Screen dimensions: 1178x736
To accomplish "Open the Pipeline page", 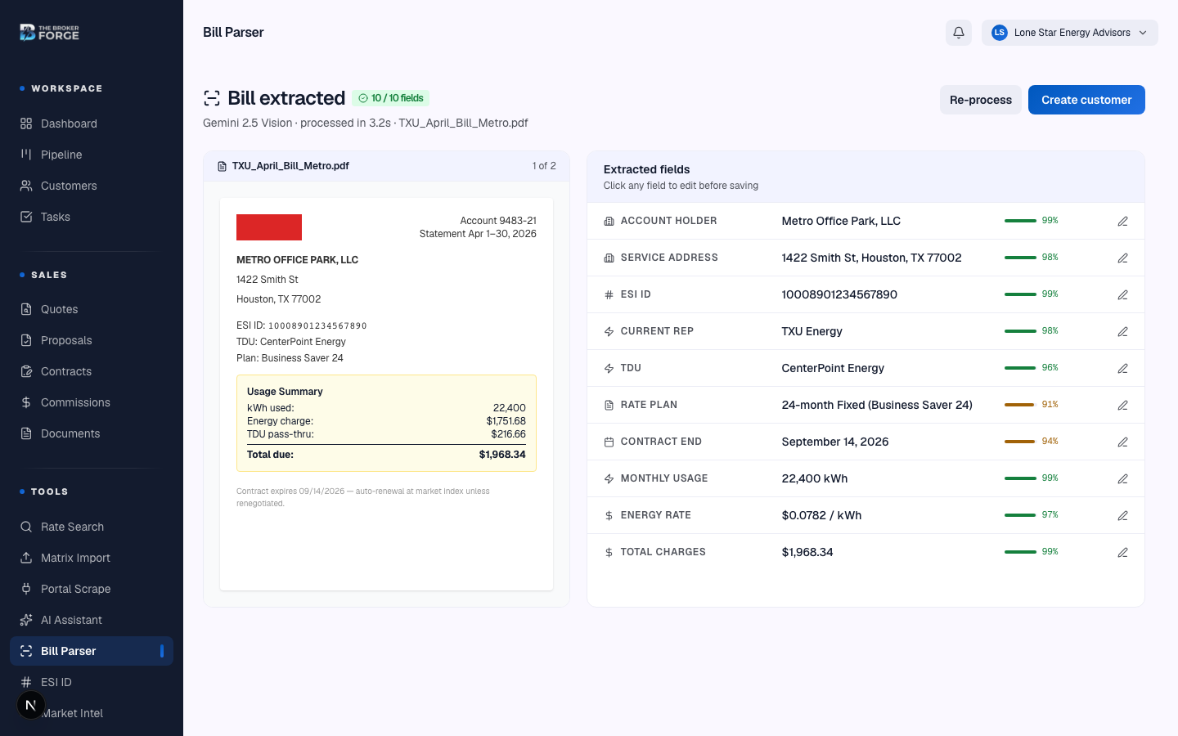I will click(x=92, y=155).
